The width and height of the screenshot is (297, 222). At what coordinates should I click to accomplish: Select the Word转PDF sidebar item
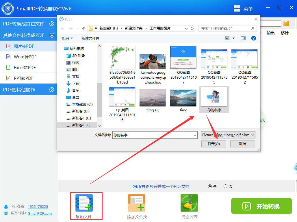28,57
